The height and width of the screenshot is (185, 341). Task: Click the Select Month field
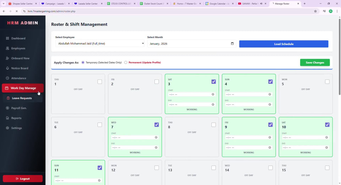[192, 44]
